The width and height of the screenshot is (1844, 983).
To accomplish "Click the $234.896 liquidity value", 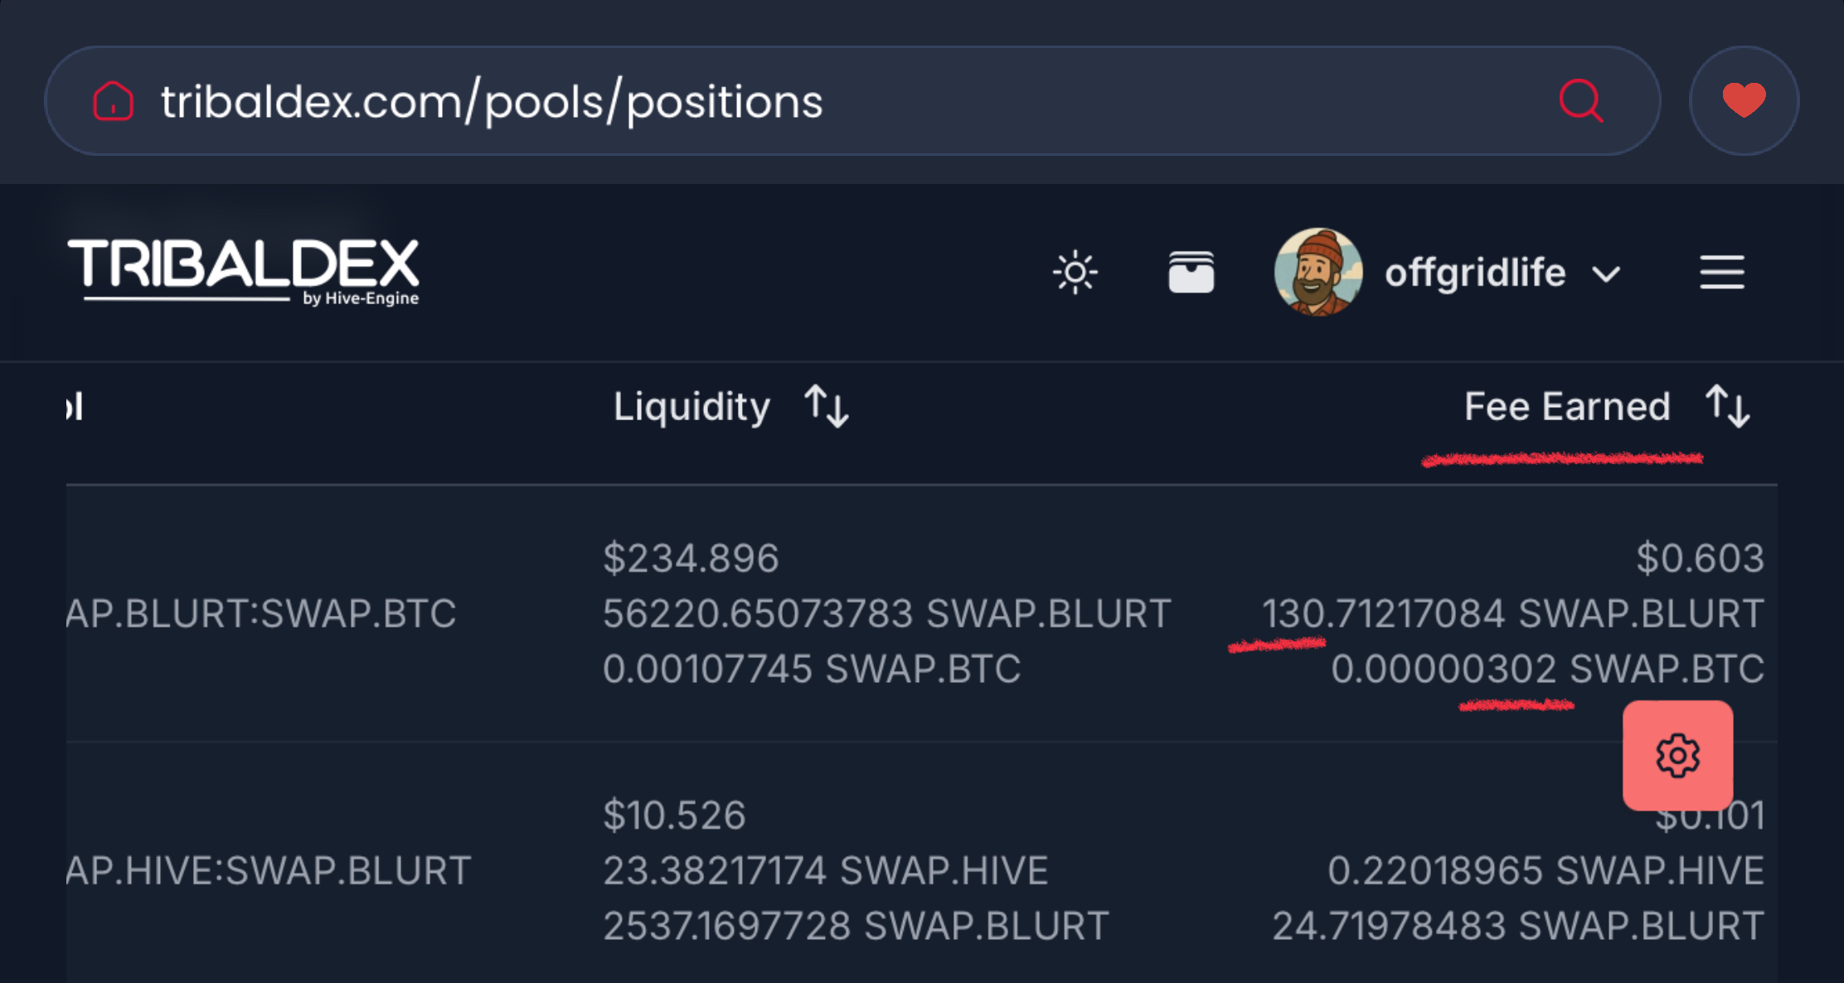I will [x=691, y=558].
